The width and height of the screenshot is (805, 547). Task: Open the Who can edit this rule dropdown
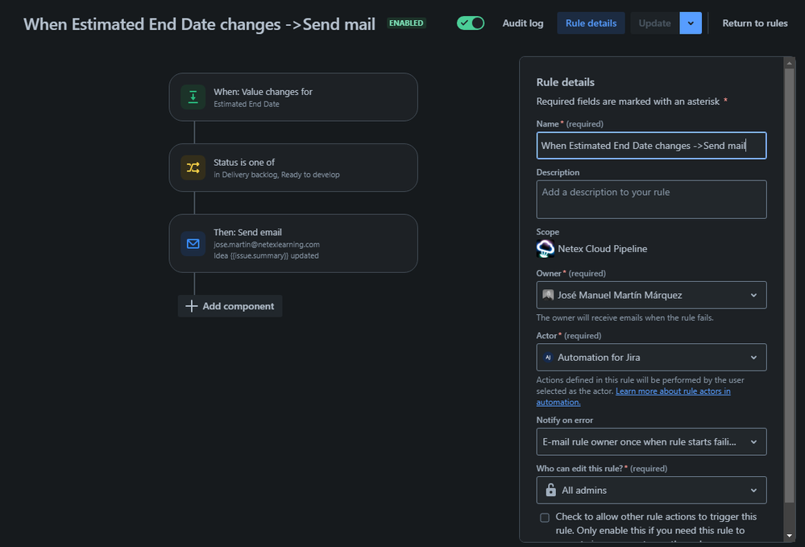point(652,490)
